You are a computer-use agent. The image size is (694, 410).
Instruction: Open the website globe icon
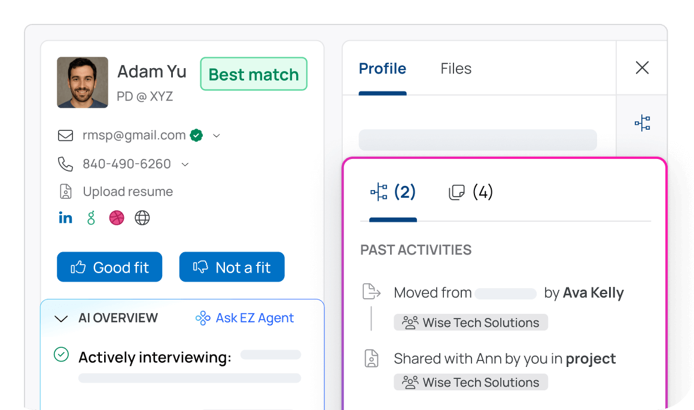point(142,218)
